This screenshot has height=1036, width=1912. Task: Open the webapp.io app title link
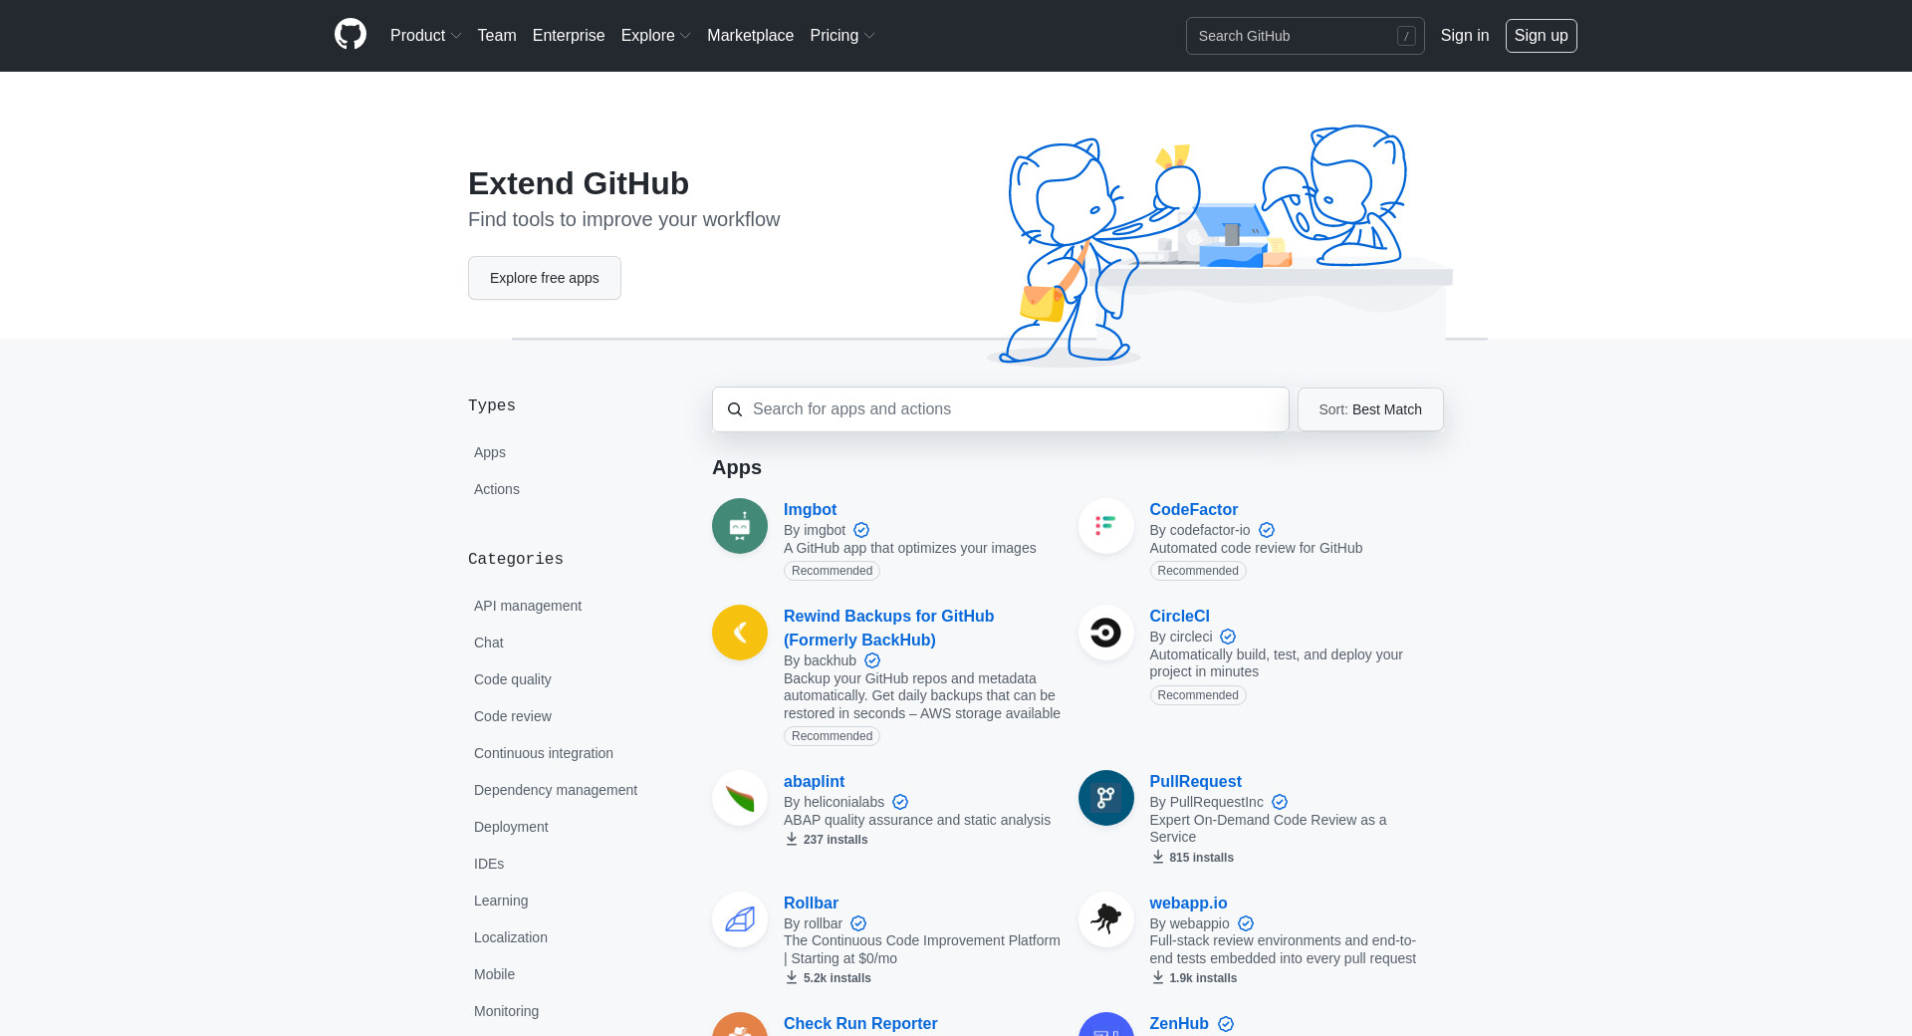pos(1188,903)
